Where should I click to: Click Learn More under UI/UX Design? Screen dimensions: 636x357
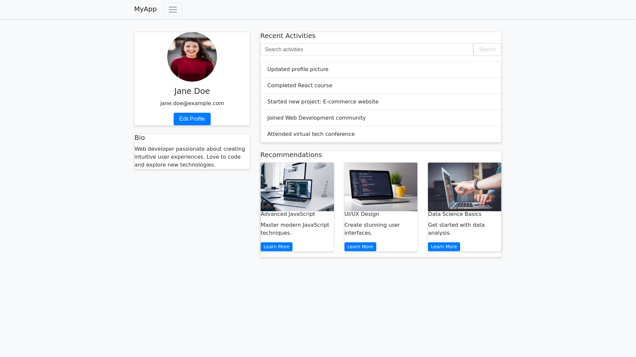[360, 247]
